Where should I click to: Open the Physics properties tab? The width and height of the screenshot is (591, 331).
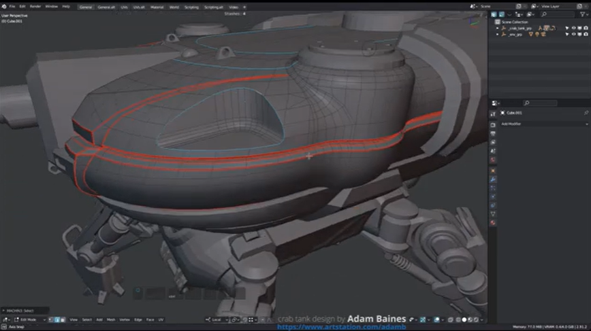[x=493, y=196]
